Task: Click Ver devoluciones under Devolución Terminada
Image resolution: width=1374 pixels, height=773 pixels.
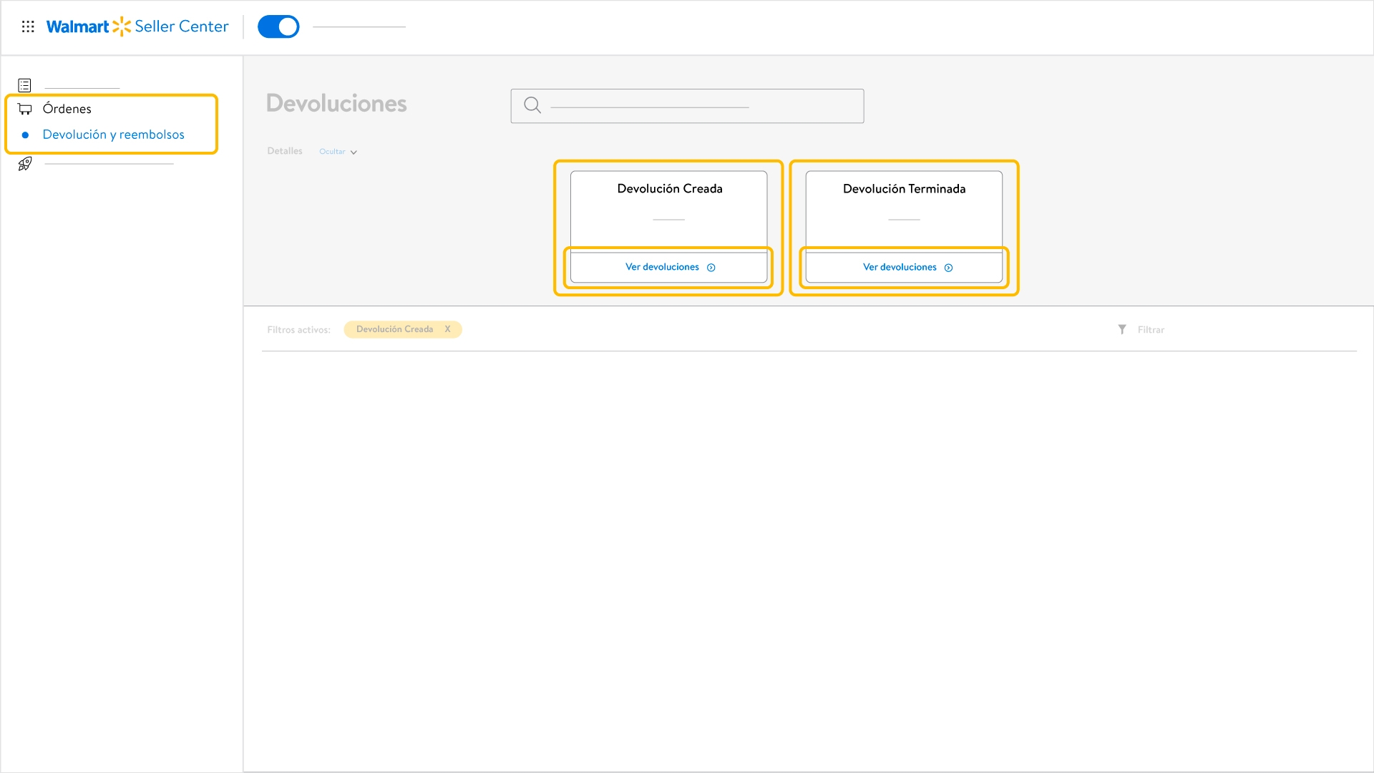Action: [900, 267]
